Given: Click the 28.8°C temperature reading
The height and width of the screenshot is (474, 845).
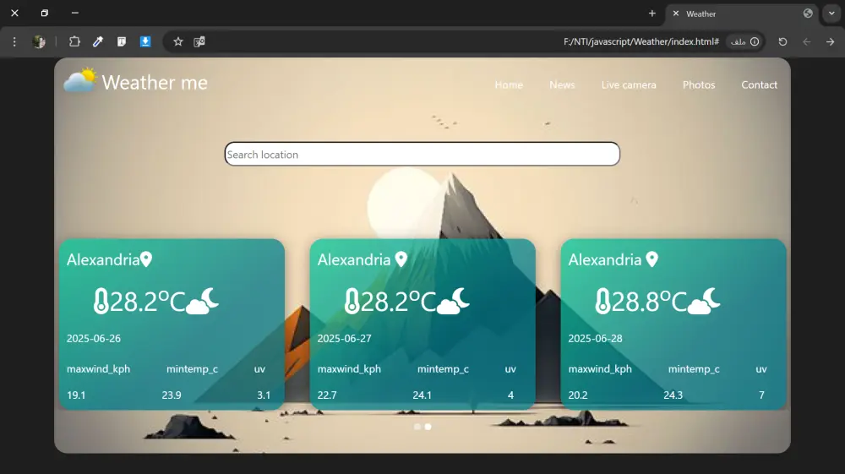Looking at the screenshot, I should (x=649, y=301).
